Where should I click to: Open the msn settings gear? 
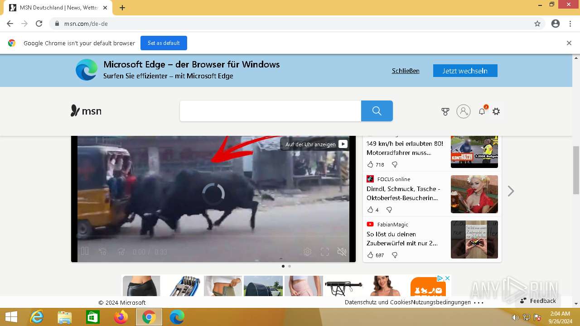(x=496, y=111)
